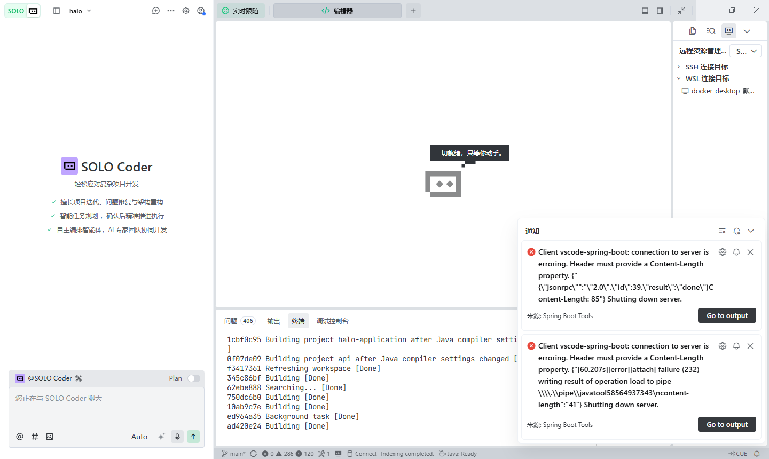Select the robot mascot in the editor area
Image resolution: width=769 pixels, height=459 pixels.
[x=443, y=184]
